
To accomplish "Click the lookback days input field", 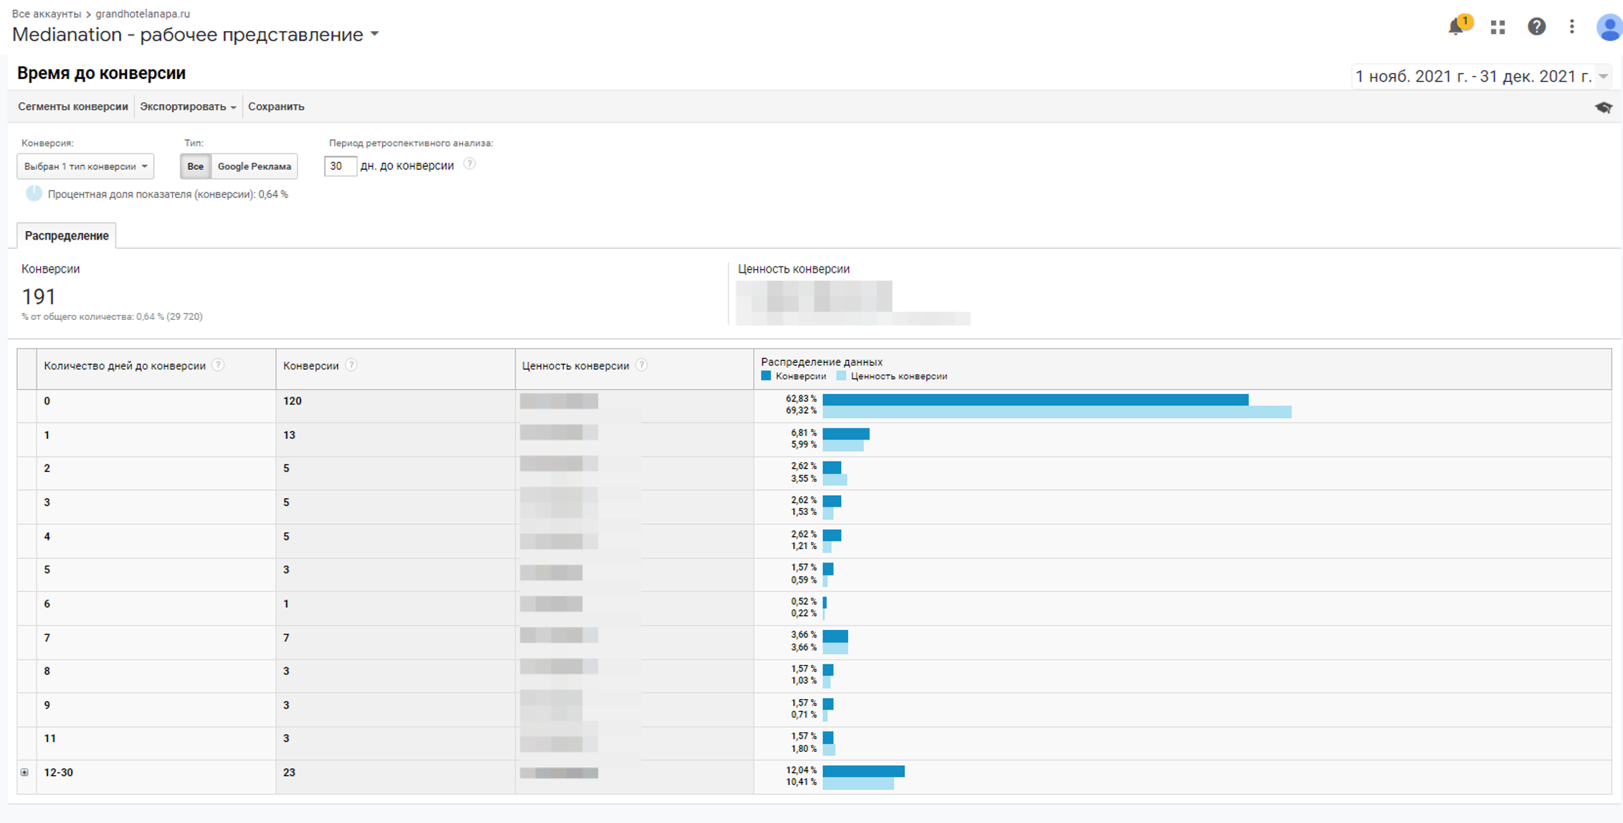I will (x=340, y=166).
